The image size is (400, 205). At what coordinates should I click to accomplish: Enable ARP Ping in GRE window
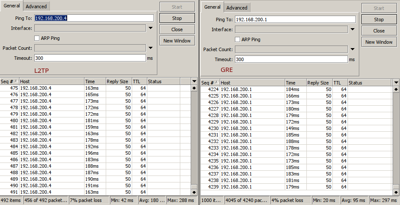(237, 39)
